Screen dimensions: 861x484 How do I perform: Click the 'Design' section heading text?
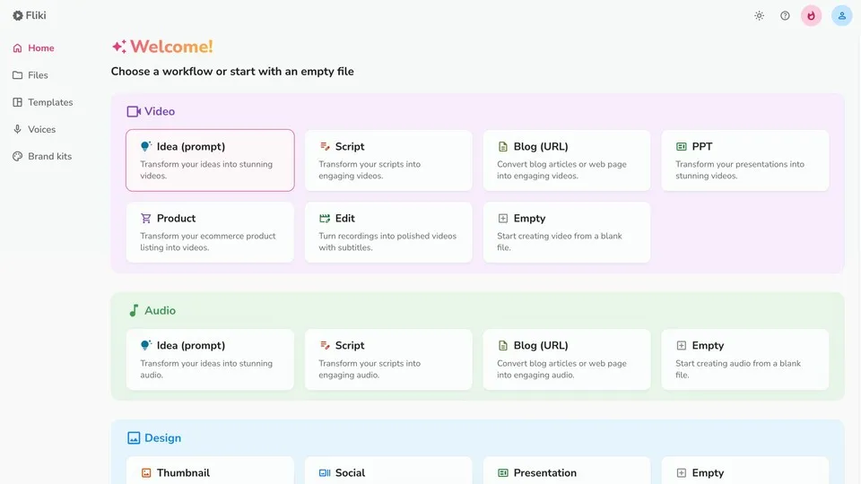coord(162,438)
